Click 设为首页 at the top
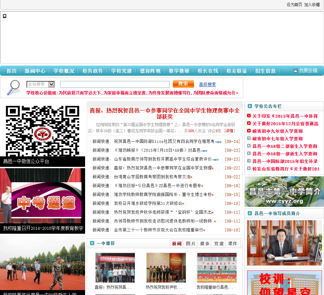Screen dimensions: 324x295 [294, 5]
